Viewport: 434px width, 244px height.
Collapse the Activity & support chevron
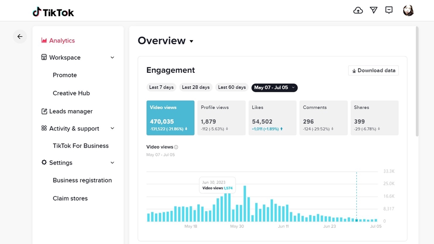(x=113, y=128)
